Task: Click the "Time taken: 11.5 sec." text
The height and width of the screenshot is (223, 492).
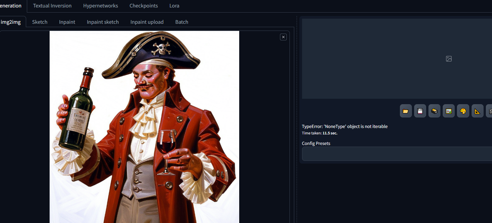Action: [x=320, y=133]
